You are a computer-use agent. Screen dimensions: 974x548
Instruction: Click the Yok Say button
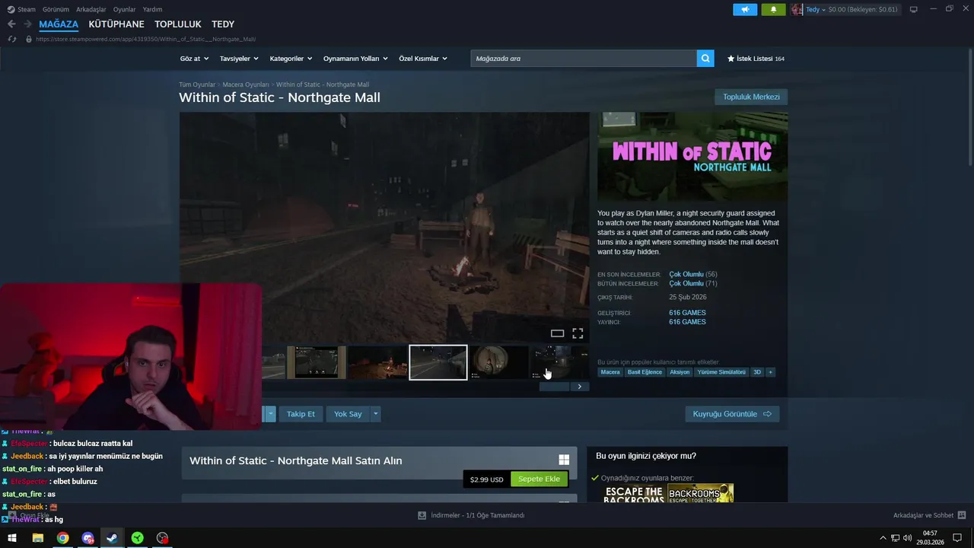pyautogui.click(x=348, y=414)
